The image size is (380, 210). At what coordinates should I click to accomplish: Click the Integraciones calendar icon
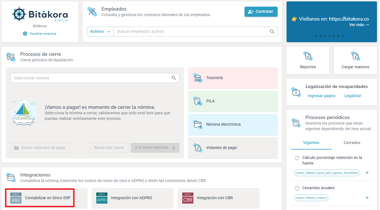(11, 178)
